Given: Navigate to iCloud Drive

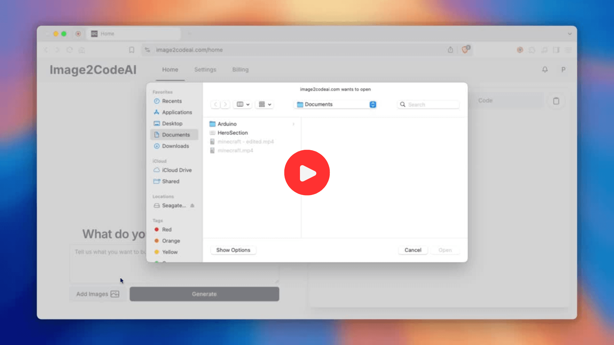Looking at the screenshot, I should pyautogui.click(x=176, y=170).
